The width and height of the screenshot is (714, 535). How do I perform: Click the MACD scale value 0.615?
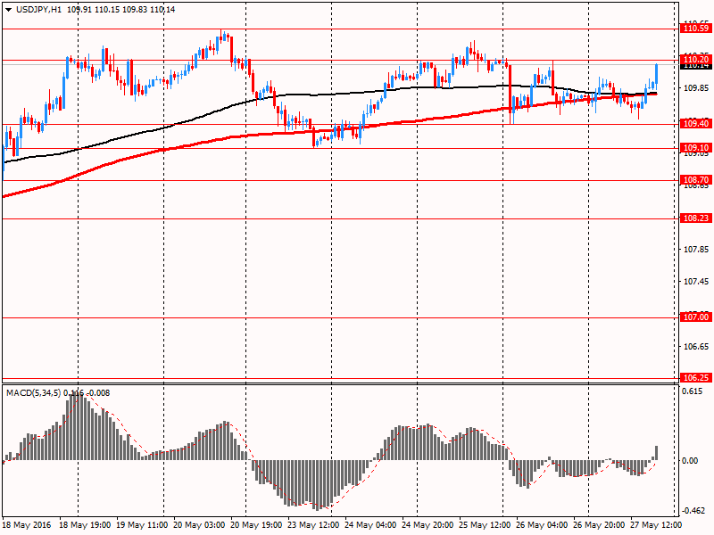tap(693, 391)
